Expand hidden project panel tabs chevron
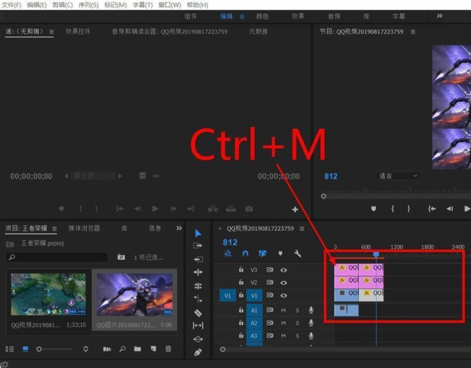 click(179, 229)
